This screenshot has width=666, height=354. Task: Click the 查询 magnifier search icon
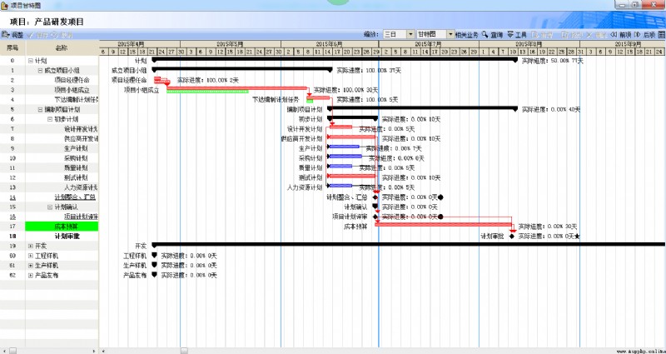485,34
